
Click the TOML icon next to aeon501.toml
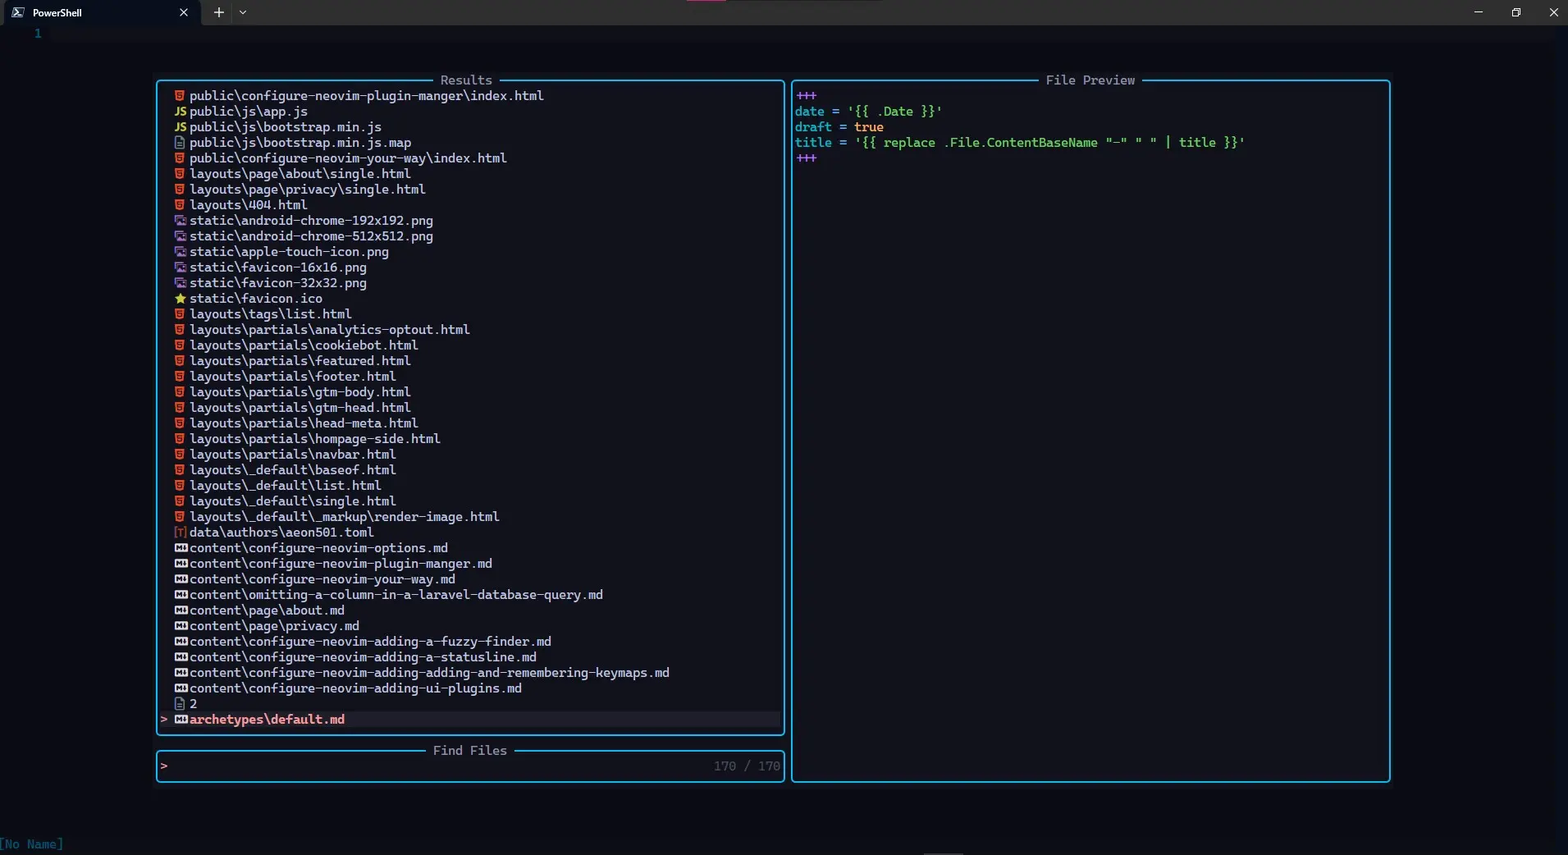tap(181, 533)
